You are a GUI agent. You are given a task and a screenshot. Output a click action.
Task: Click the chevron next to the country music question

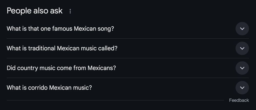242,68
